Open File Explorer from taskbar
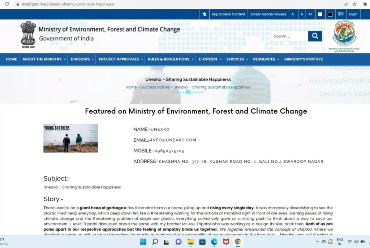Screen dimensions: 370x248 click(190, 241)
